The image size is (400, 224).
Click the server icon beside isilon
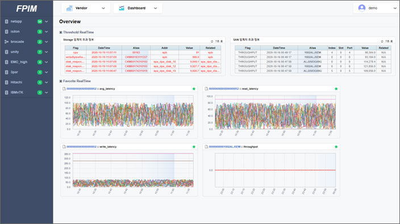7,32
